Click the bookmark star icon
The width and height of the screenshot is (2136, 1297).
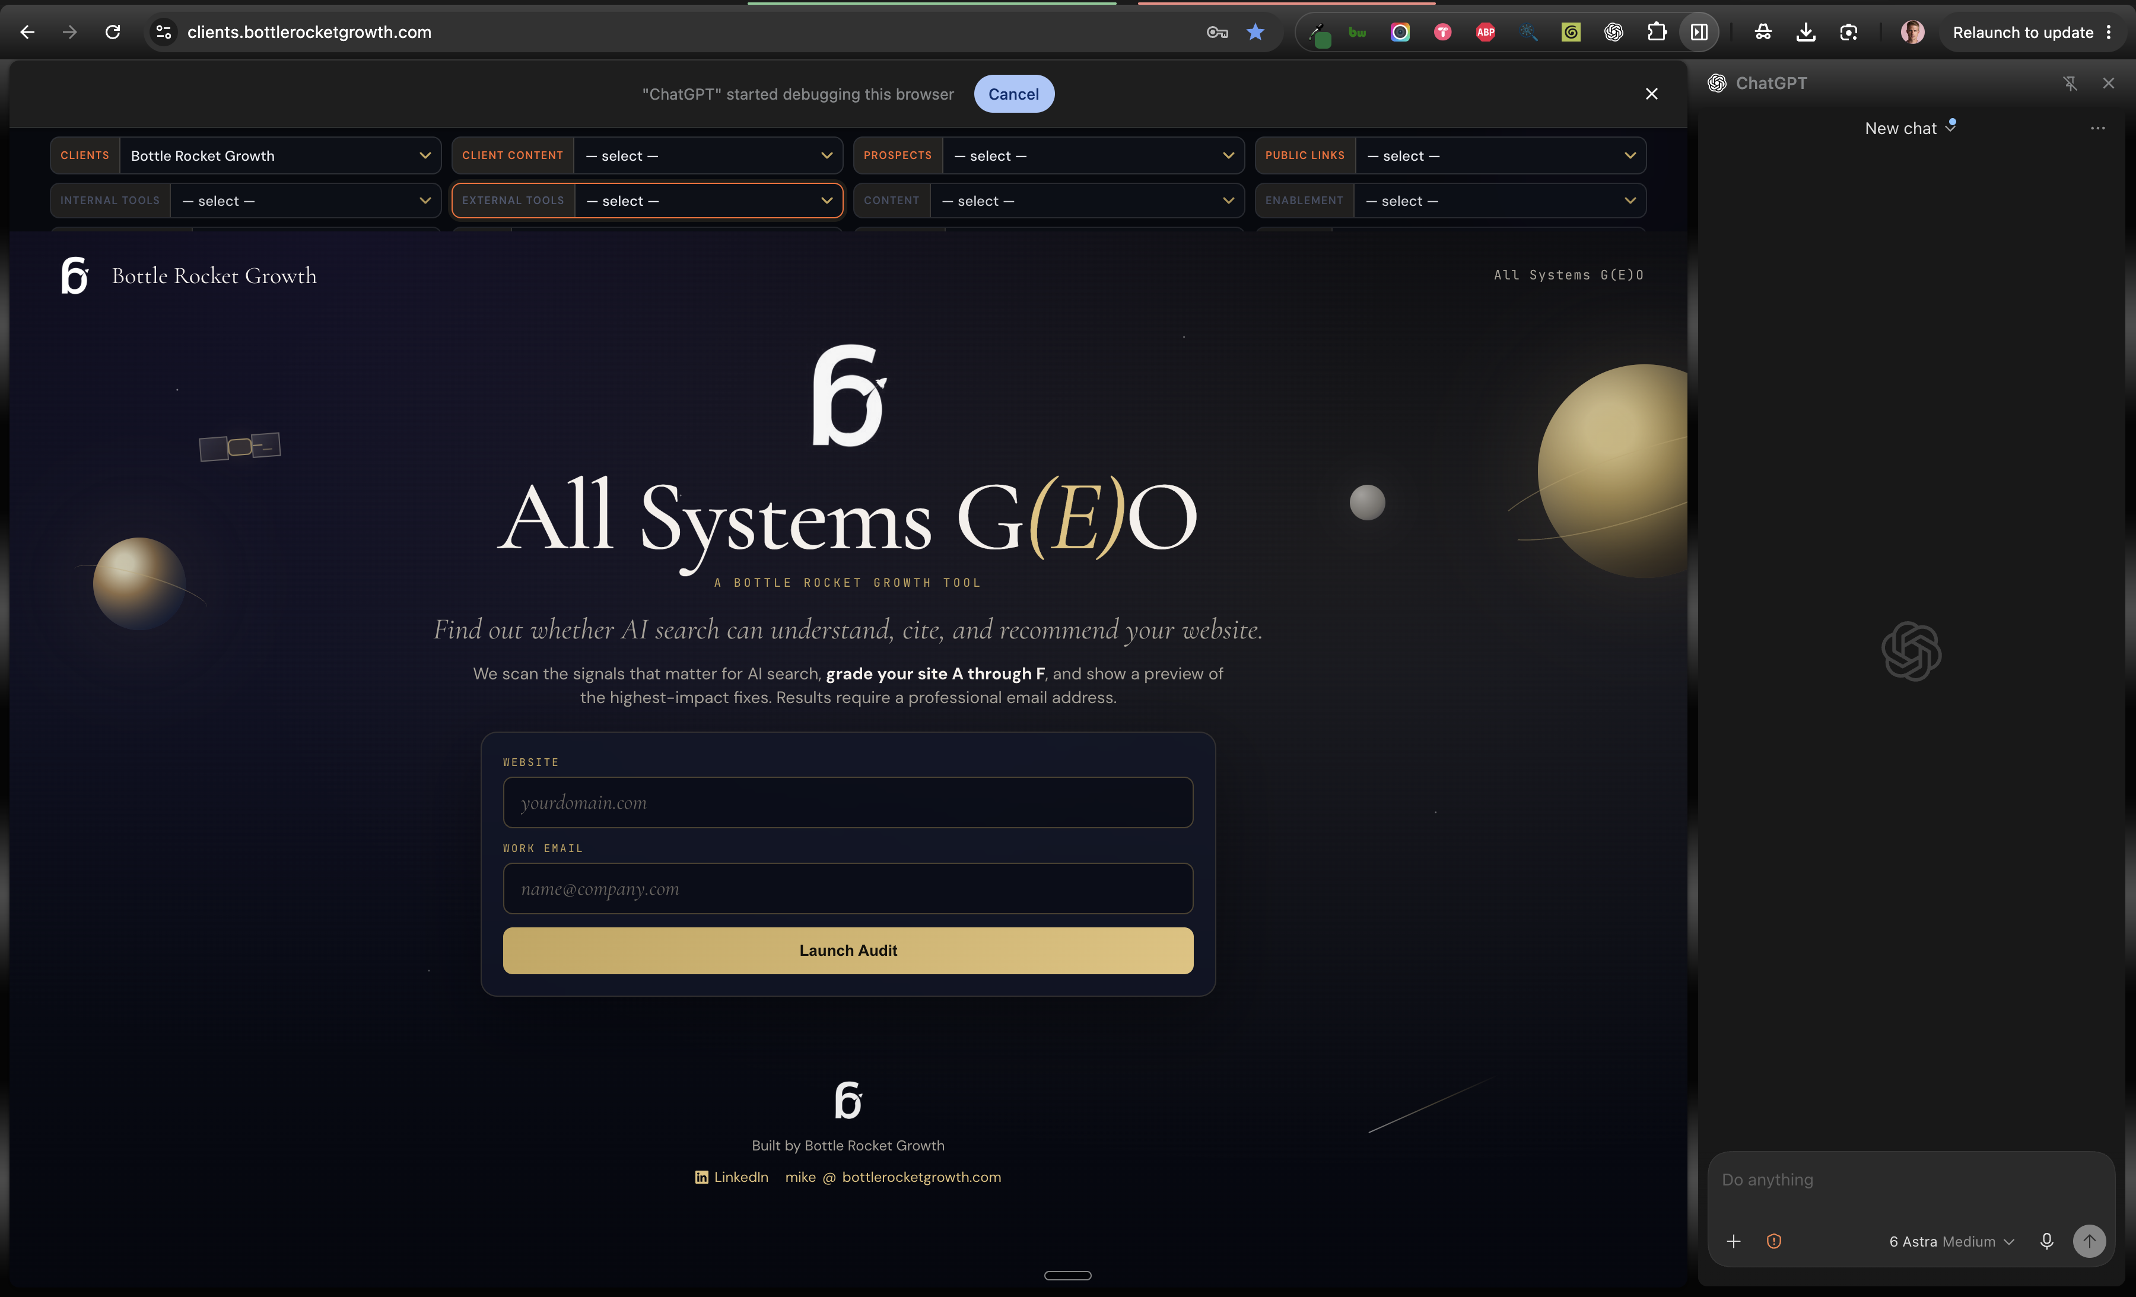pos(1255,32)
